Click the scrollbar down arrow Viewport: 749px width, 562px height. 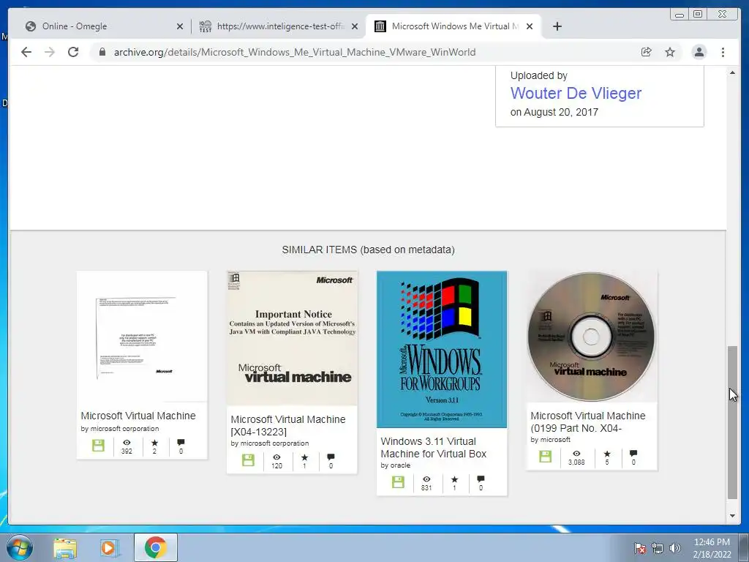tap(732, 516)
